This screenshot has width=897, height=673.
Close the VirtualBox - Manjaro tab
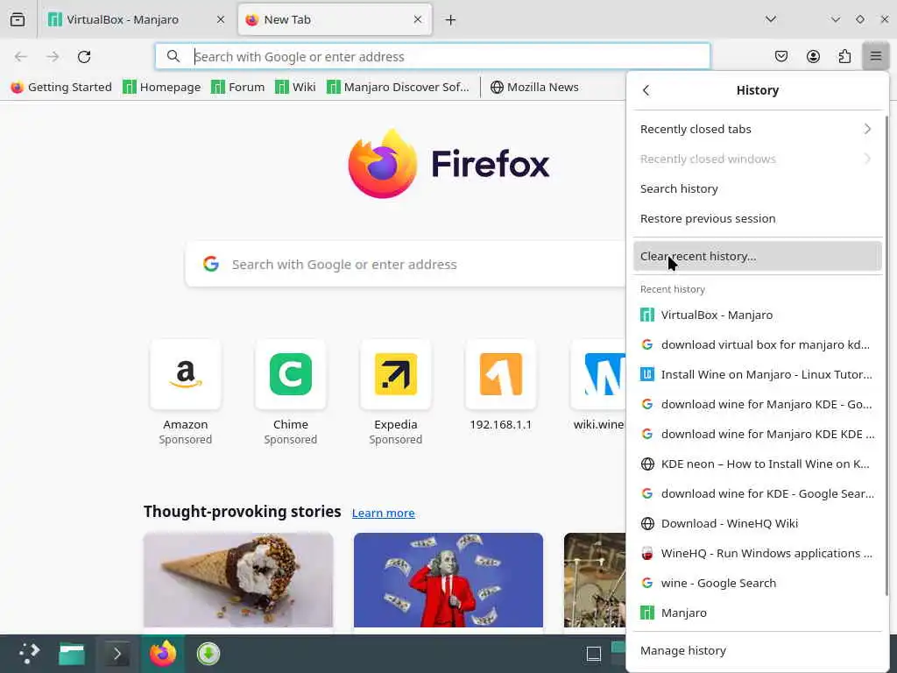pos(220,19)
